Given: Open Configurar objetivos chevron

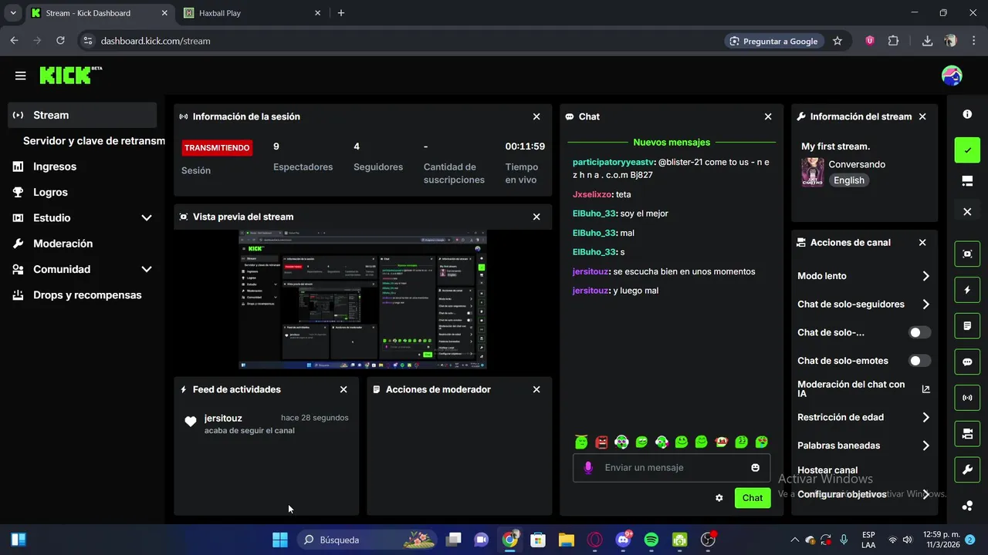Looking at the screenshot, I should click(x=925, y=494).
